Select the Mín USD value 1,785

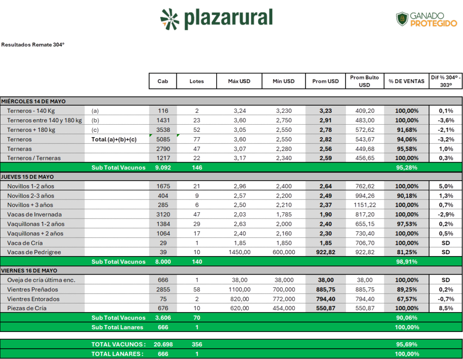[284, 214]
